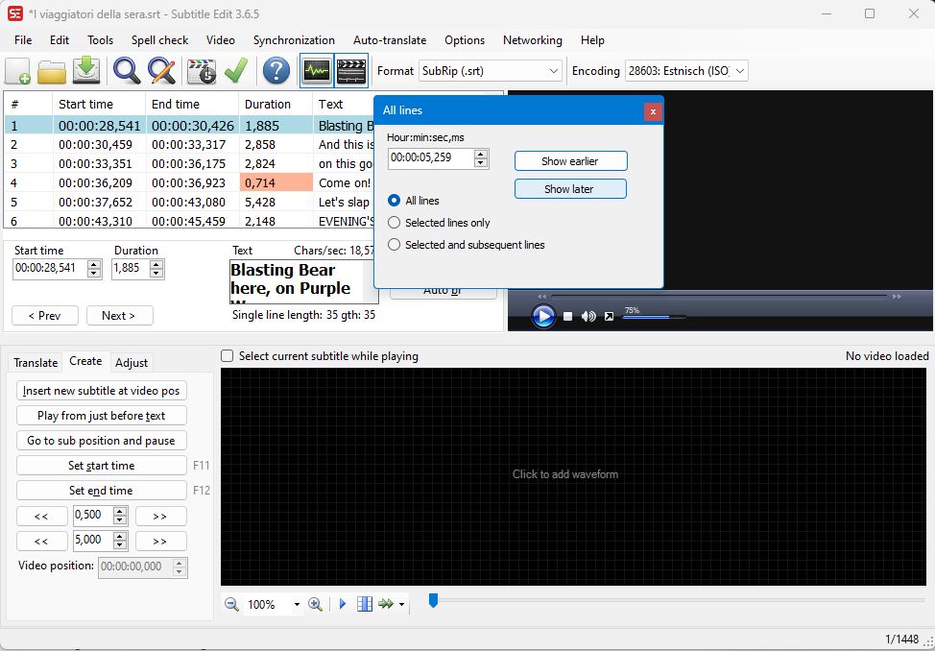Open the Encoding dropdown list

click(739, 71)
